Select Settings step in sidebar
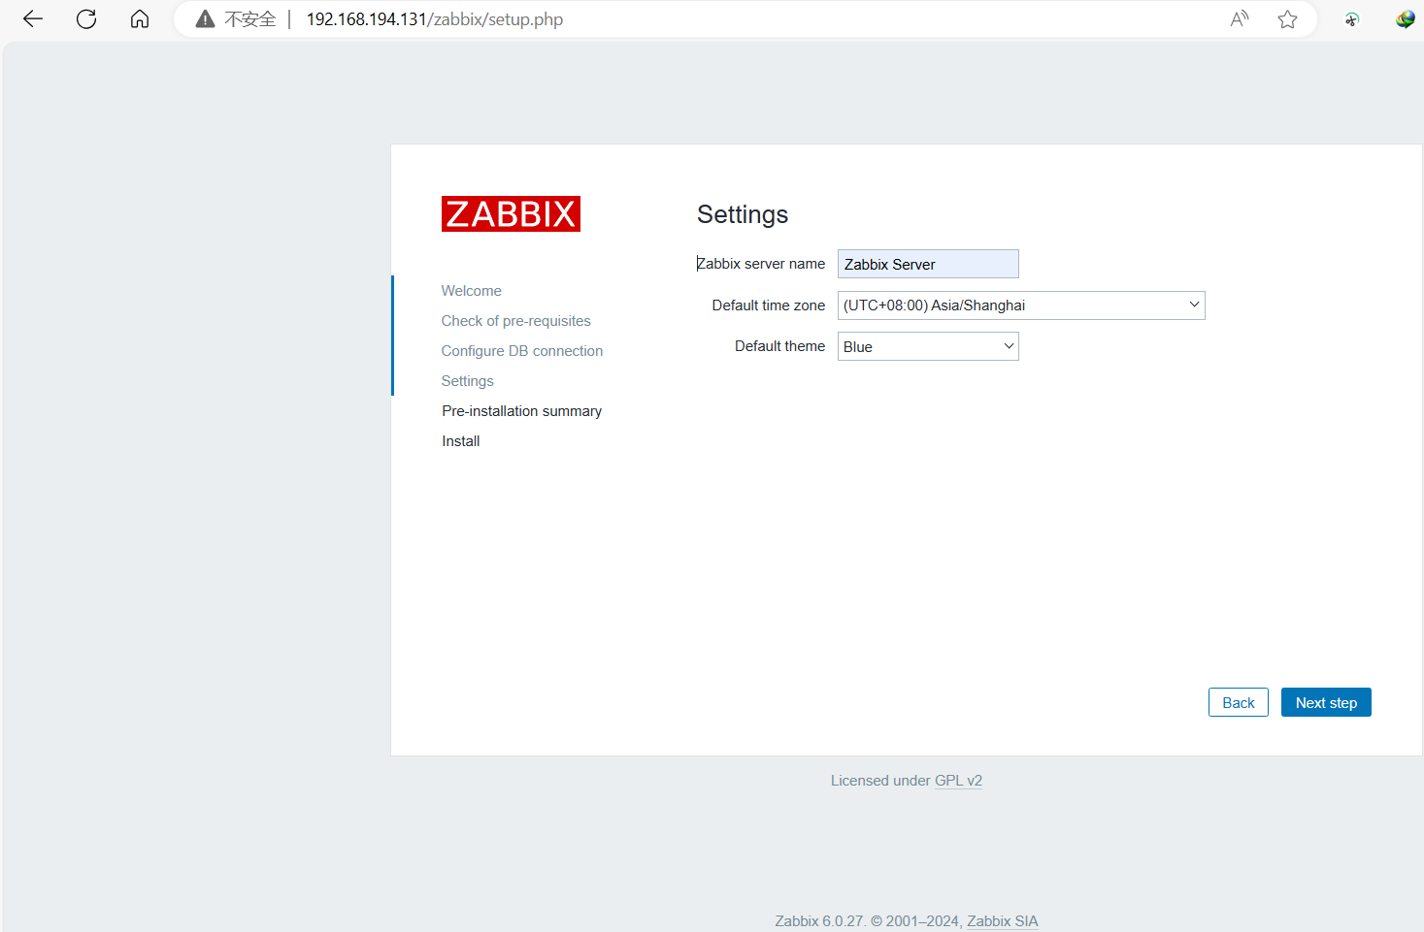The width and height of the screenshot is (1424, 932). point(468,381)
